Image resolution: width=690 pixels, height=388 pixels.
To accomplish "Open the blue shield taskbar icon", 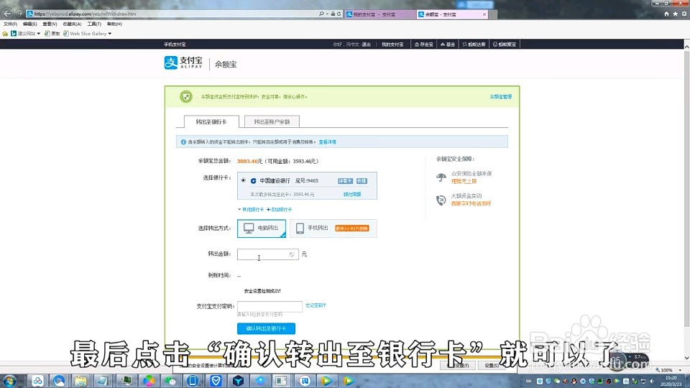I will [216, 381].
